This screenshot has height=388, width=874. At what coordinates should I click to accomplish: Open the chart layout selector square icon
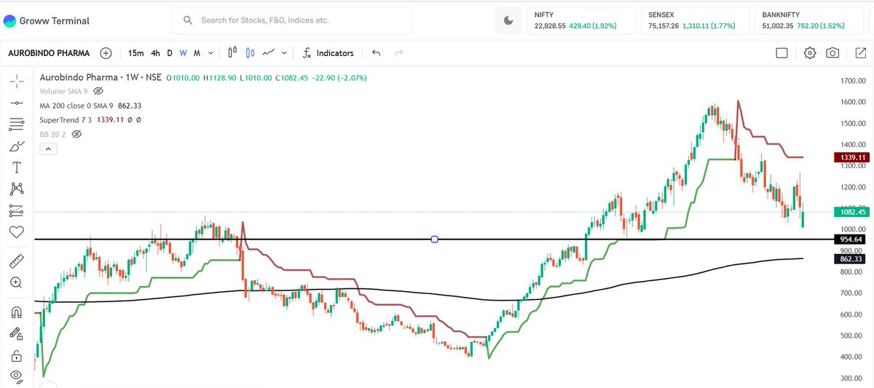tap(782, 52)
